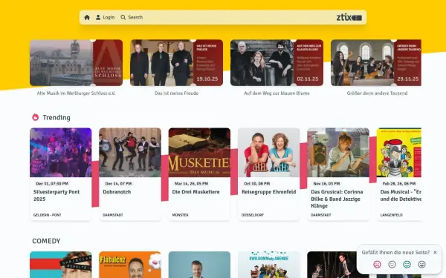Viewport: 446px width, 278px height.
Task: Open the 'Auf dem Weg zur blauen Blume' banner
Action: 277,63
